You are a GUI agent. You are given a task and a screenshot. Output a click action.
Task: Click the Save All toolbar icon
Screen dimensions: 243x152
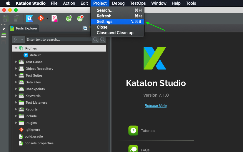click(x=16, y=18)
